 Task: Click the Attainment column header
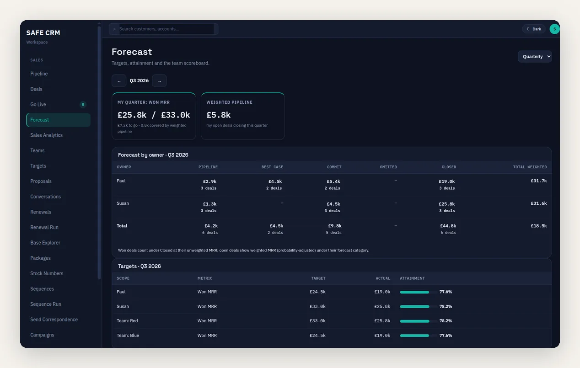click(412, 278)
